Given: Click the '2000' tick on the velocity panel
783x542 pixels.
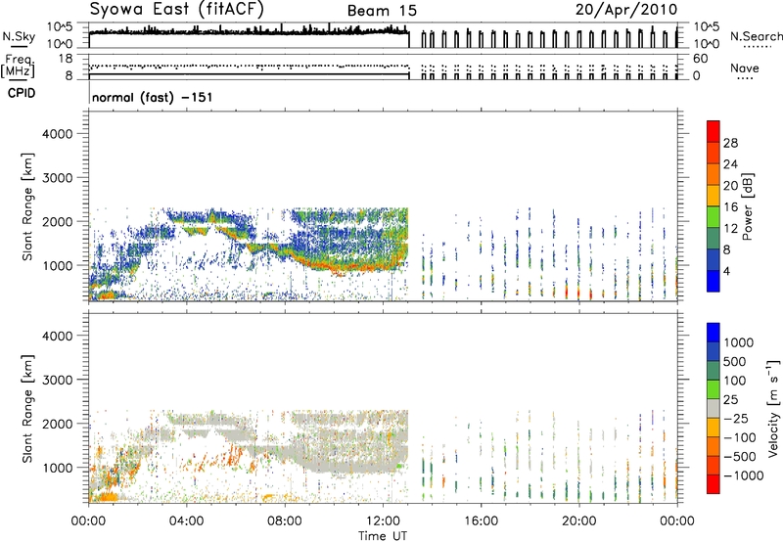Looking at the screenshot, I should [58, 424].
